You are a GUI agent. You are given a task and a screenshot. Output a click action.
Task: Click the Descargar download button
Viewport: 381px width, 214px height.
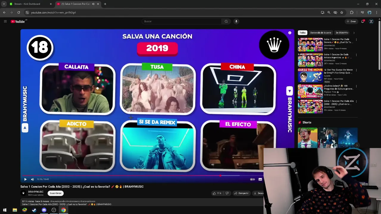(x=258, y=193)
